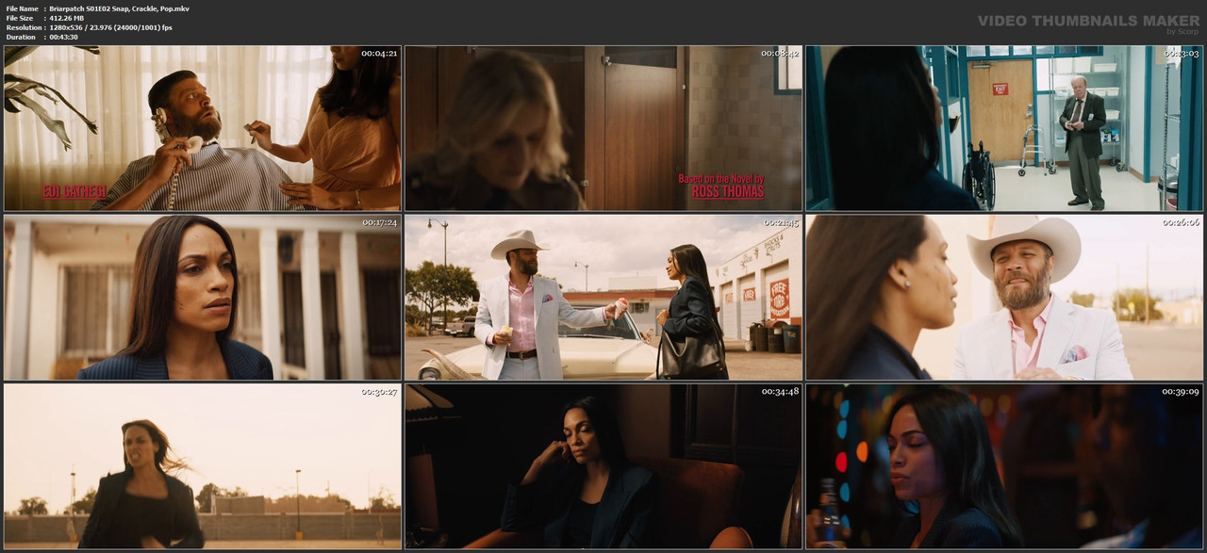
Task: Open the thumbnail at 00:04:21
Action: [203, 128]
